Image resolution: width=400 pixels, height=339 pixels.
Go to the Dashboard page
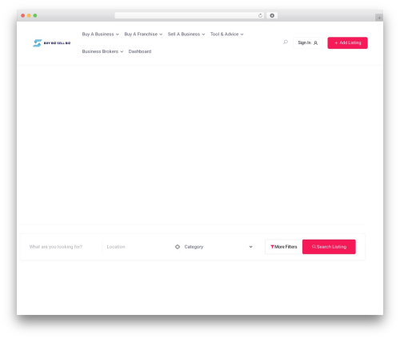(x=140, y=51)
